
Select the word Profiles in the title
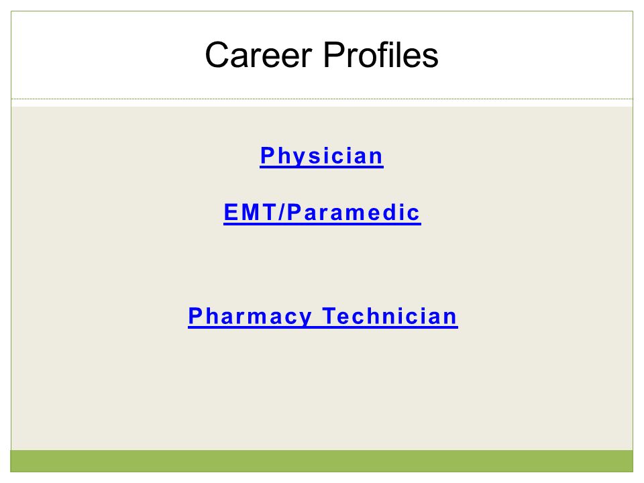381,54
